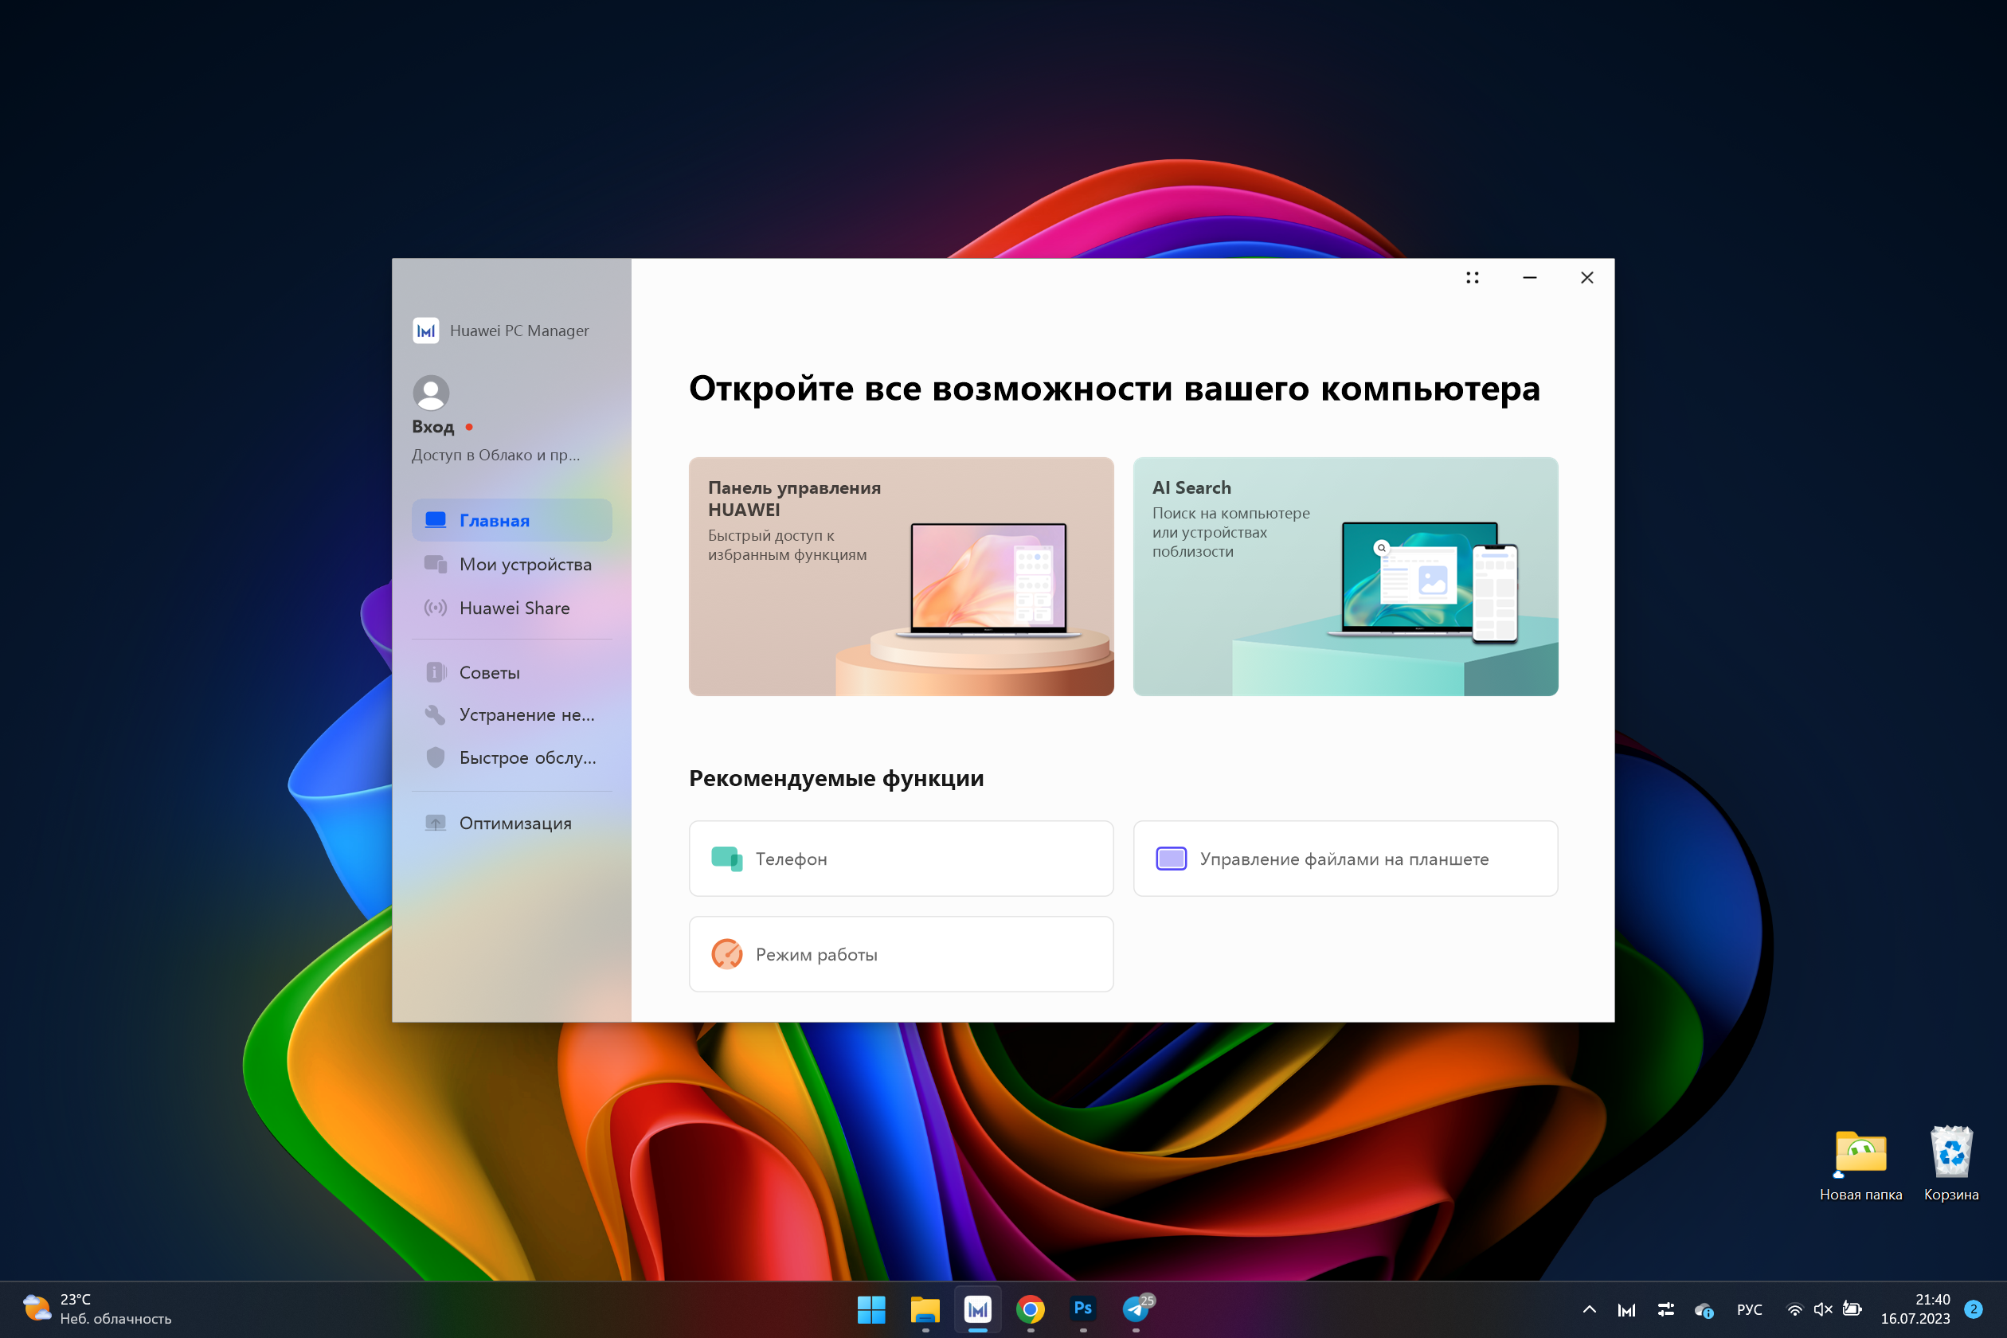2007x1338 pixels.
Task: Open the Windows Start menu
Action: pos(871,1309)
